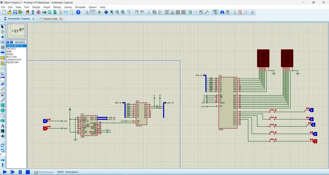Go to the Home Page icon
329x175 pixels.
[27, 12]
